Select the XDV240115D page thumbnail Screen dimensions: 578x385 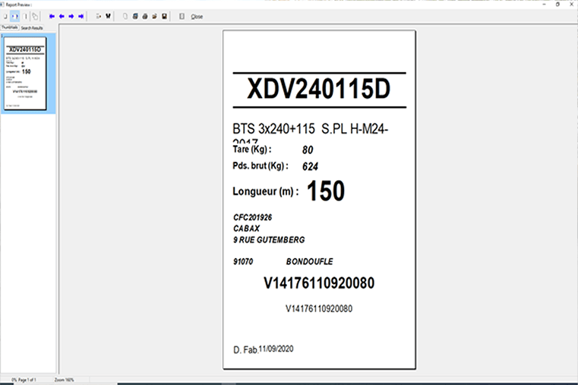tap(28, 74)
